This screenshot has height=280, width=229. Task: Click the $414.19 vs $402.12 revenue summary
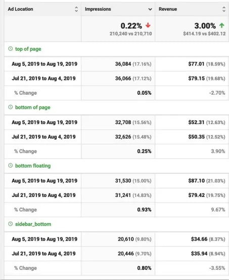204,34
